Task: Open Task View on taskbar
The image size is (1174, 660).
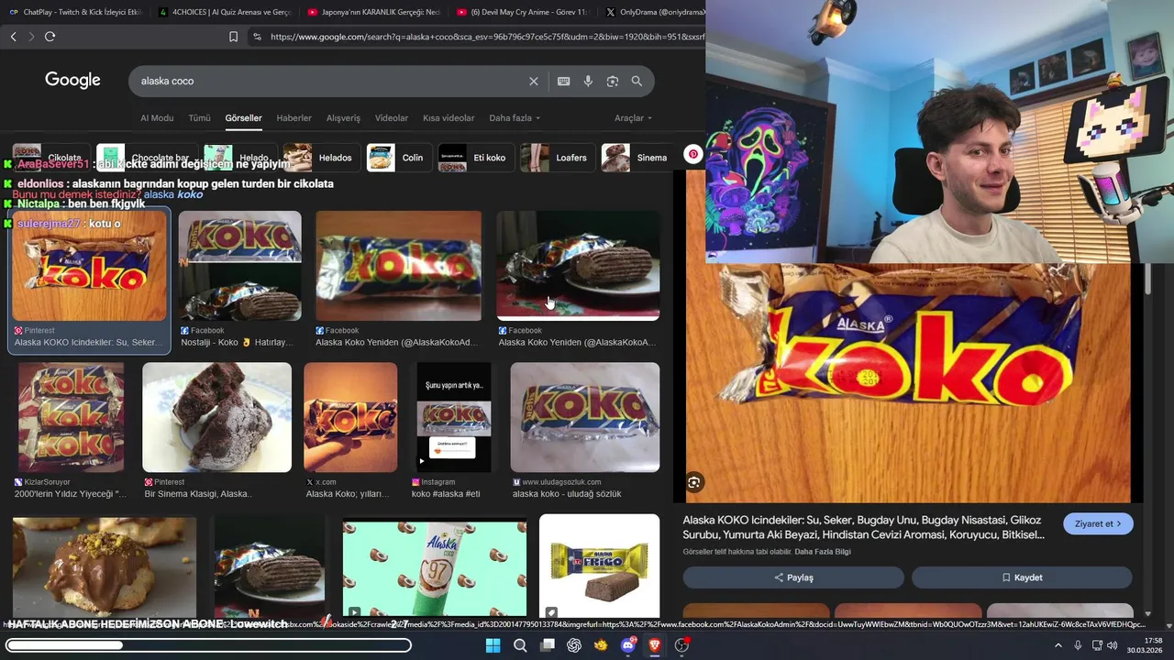Action: pos(548,645)
